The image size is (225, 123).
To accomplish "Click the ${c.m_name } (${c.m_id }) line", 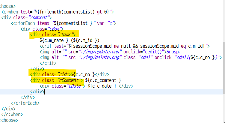I will (x=70, y=40).
